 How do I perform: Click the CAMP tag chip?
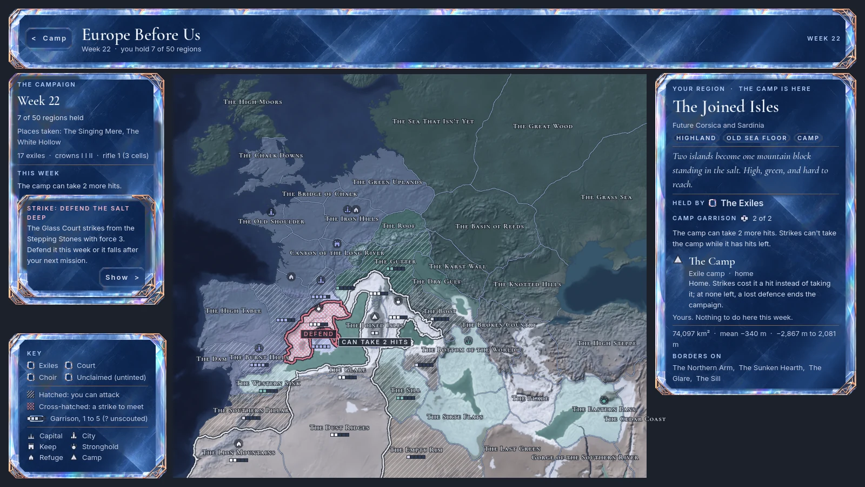[x=808, y=138]
